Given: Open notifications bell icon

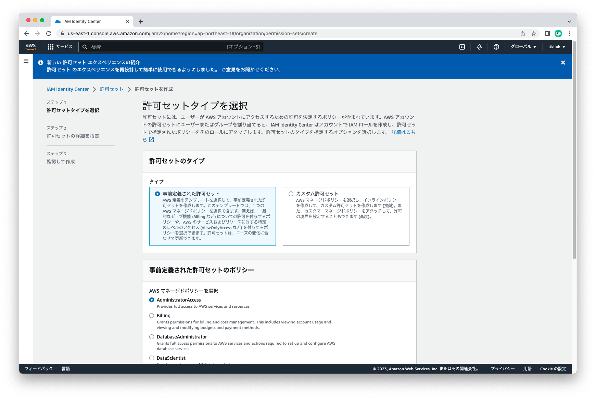Looking at the screenshot, I should [479, 47].
